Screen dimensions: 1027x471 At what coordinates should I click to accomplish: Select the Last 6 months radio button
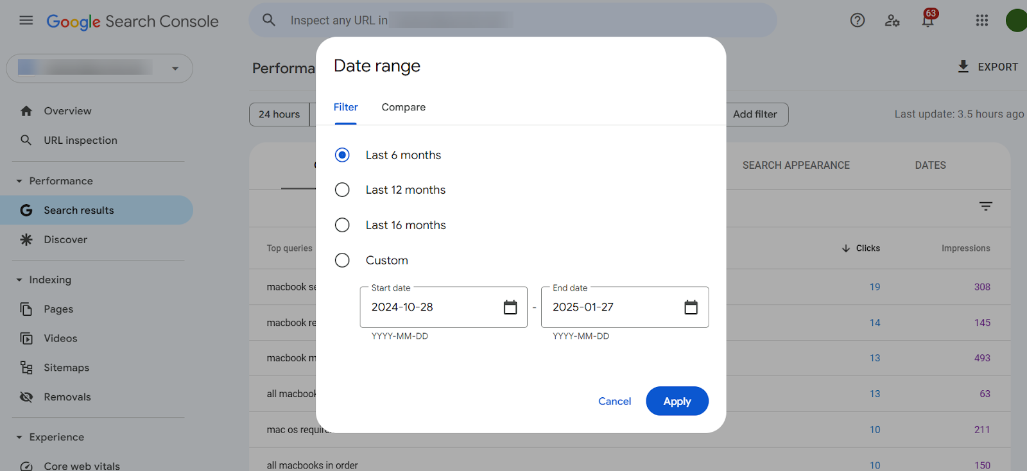[342, 155]
